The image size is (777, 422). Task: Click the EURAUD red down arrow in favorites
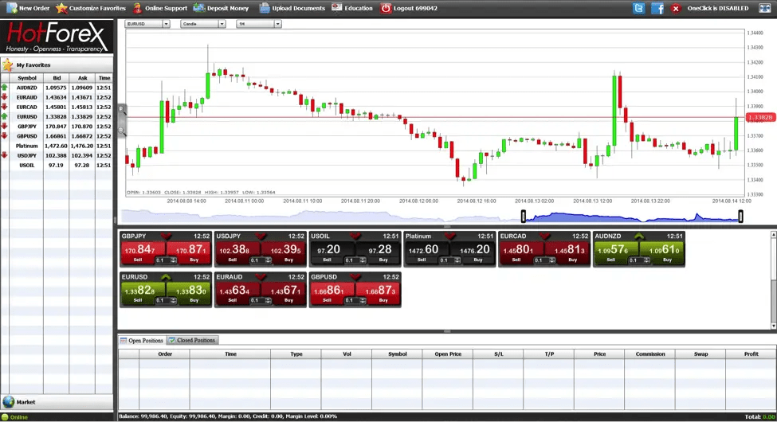pos(5,97)
